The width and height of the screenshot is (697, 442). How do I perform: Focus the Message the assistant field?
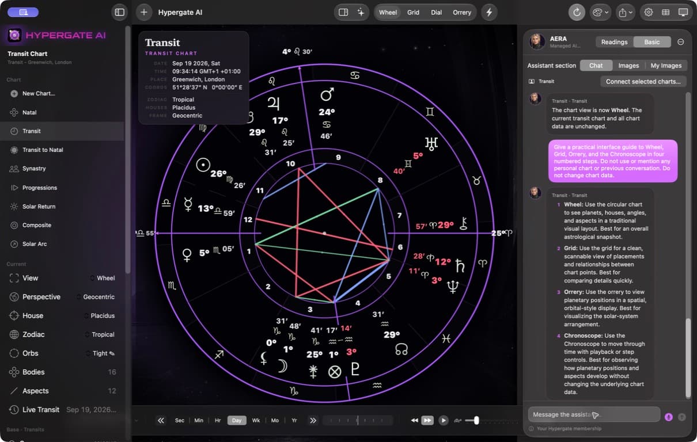click(x=594, y=414)
